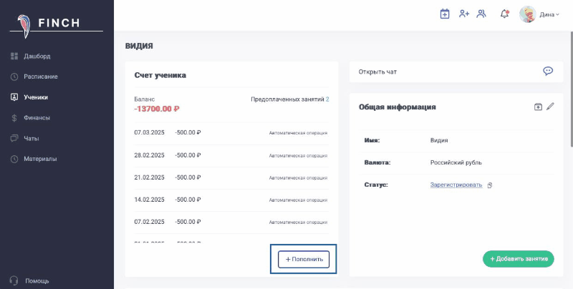
Task: Click the pencil edit icon in Общая информация
Action: pyautogui.click(x=550, y=107)
